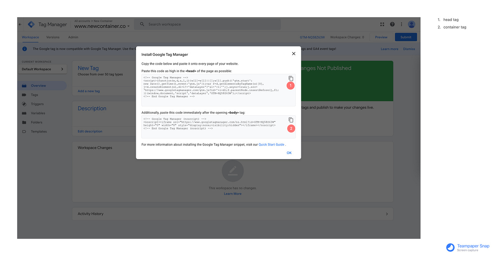Open the www.newcontainer.co container dropdown
This screenshot has width=495, height=256.
(x=102, y=26)
